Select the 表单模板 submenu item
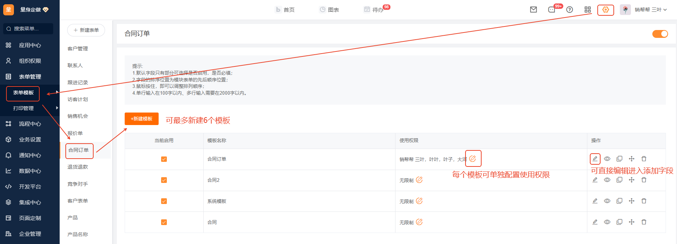 point(23,93)
